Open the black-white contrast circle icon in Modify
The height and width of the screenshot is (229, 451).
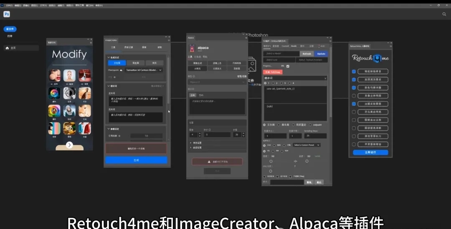(70, 93)
